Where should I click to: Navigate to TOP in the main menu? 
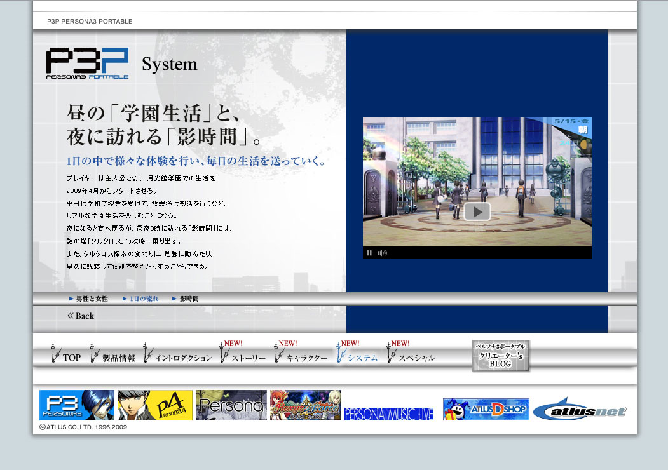point(65,353)
